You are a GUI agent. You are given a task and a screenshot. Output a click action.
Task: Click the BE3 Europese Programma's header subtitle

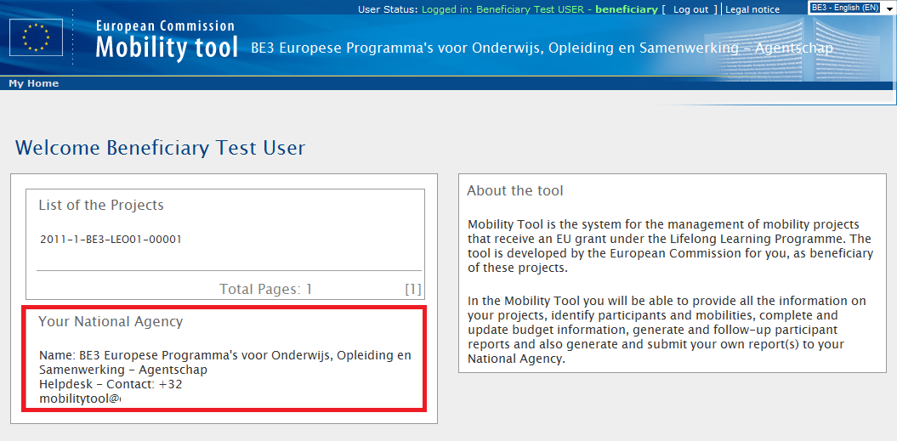pyautogui.click(x=542, y=48)
